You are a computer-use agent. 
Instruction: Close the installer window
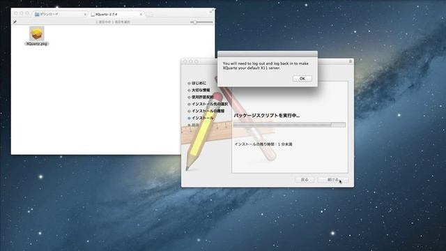click(x=185, y=61)
